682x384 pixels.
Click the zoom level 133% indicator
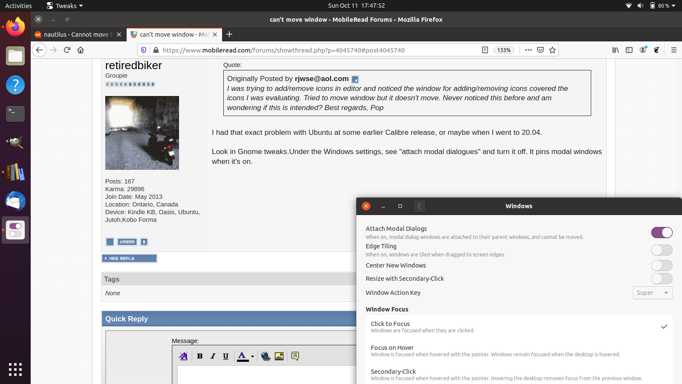click(x=504, y=50)
